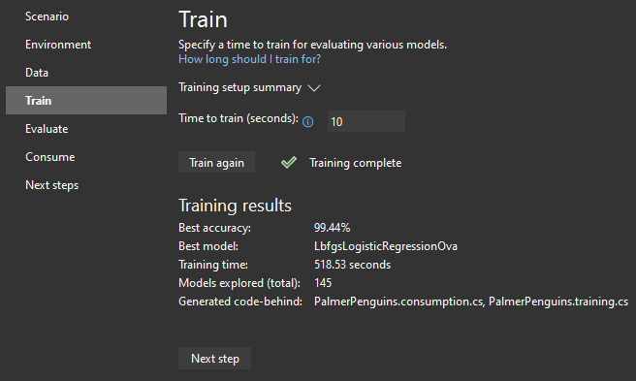Expand Training setup summary chevron
Image resolution: width=636 pixels, height=381 pixels.
314,88
